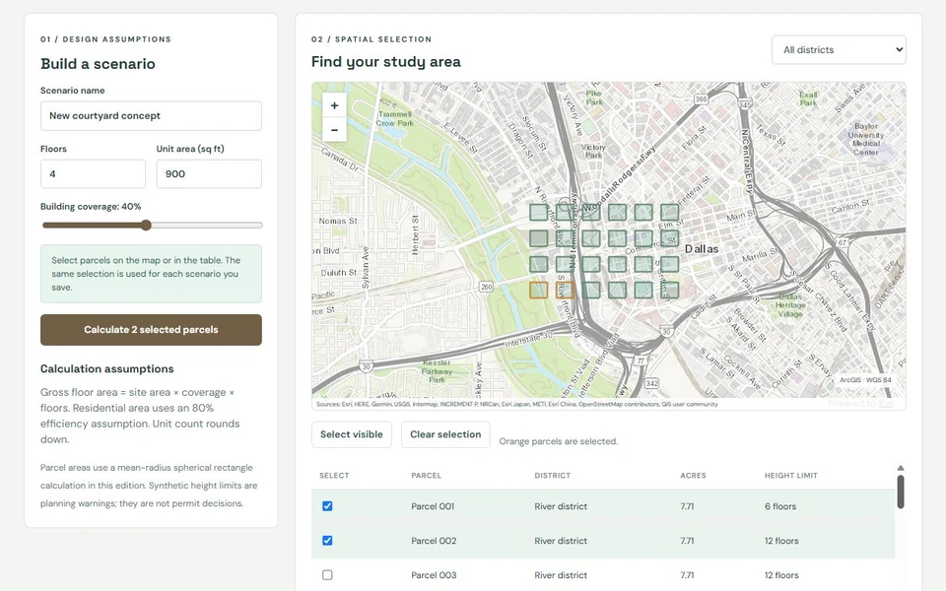Image resolution: width=946 pixels, height=591 pixels.
Task: Click the Calculation assumptions heading
Action: (x=106, y=368)
